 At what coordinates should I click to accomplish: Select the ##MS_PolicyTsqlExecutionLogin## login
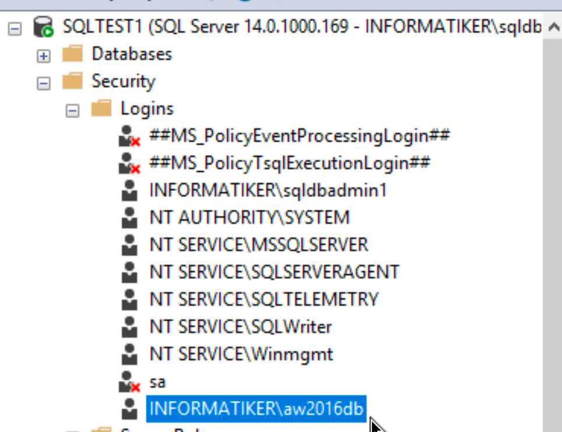click(290, 163)
